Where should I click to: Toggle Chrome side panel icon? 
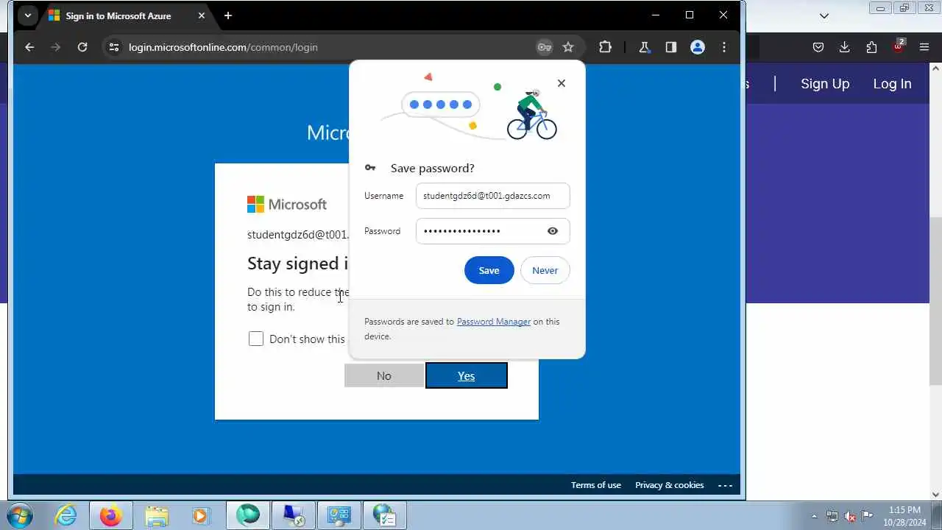(671, 47)
